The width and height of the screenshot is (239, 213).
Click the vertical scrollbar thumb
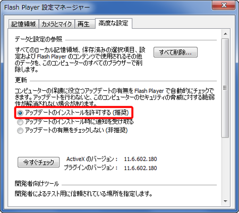[225, 88]
